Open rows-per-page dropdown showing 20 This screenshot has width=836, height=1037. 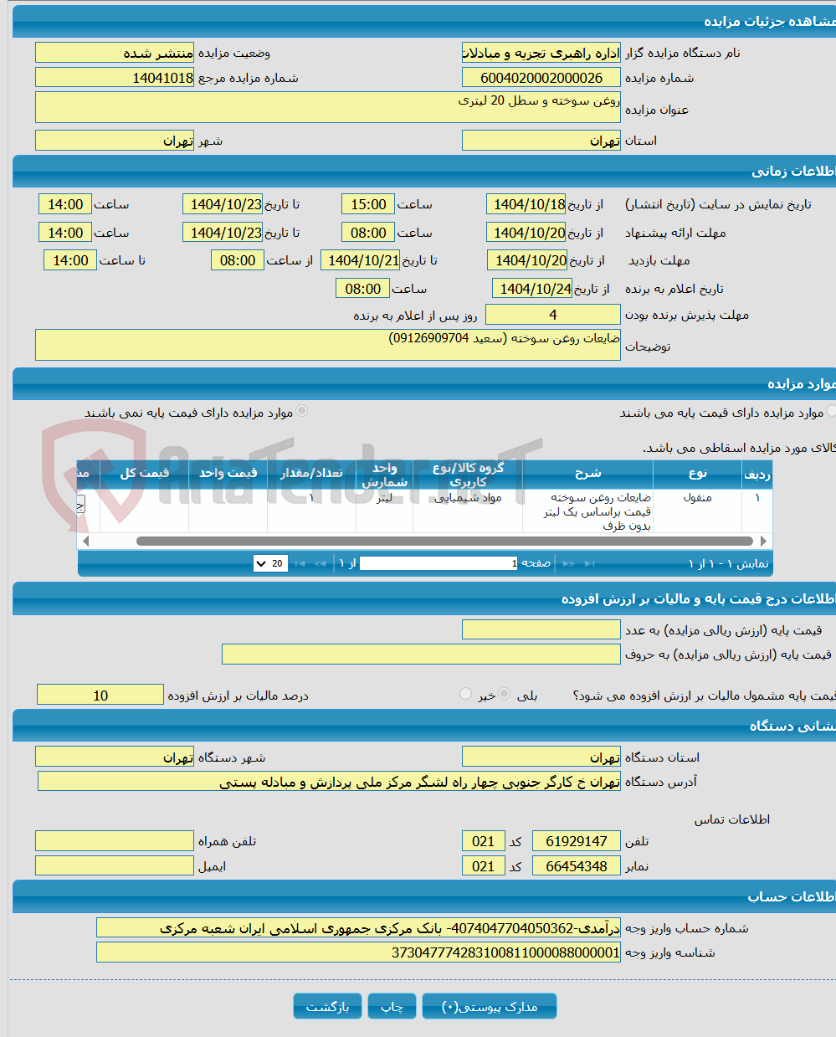coord(270,563)
